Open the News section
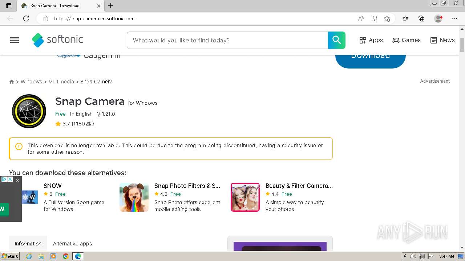Viewport: 465px width, 261px height. pyautogui.click(x=442, y=40)
